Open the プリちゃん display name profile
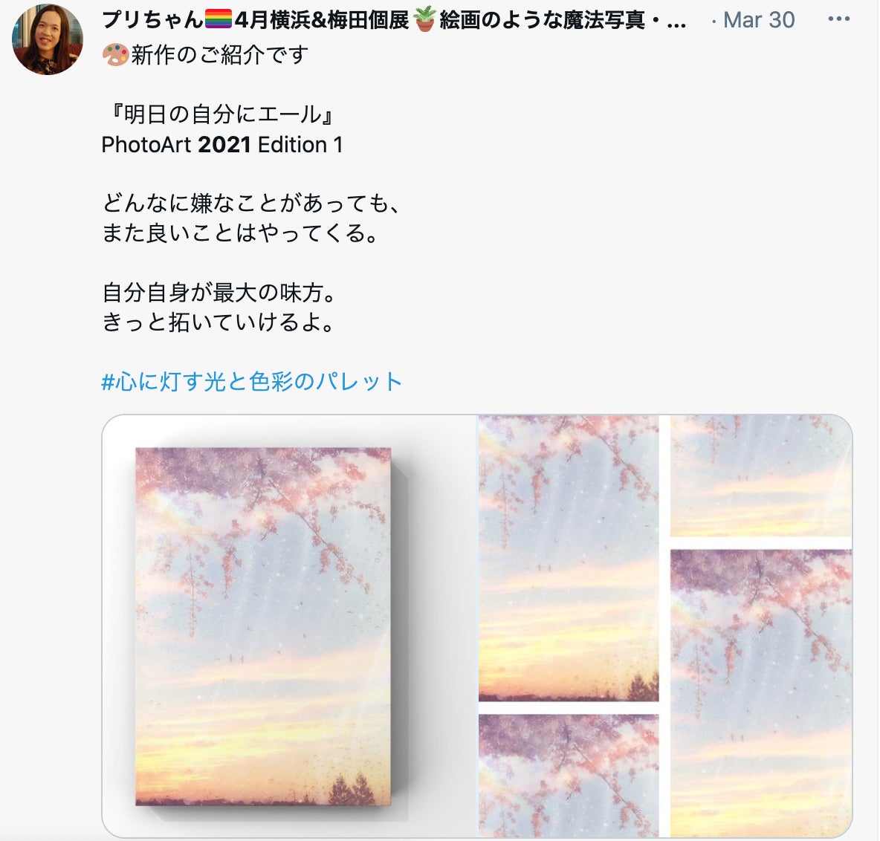 [152, 20]
